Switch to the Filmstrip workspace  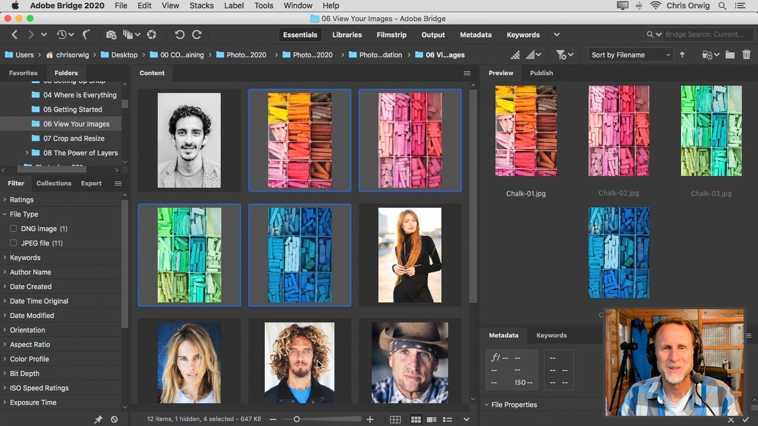pos(391,35)
